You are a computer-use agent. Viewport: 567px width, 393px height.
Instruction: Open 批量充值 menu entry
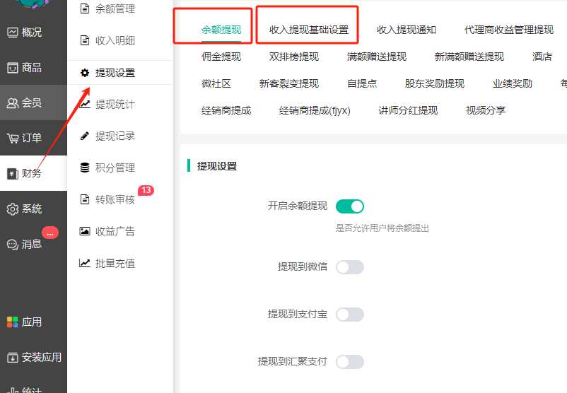[115, 263]
